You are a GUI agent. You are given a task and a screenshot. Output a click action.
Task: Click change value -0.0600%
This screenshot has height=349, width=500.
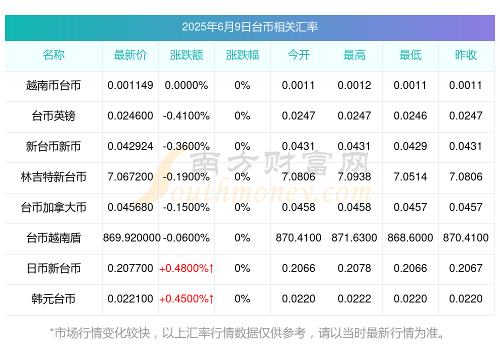coord(186,238)
